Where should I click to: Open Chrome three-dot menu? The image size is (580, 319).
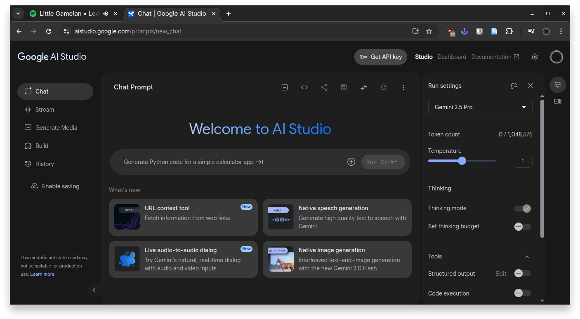(x=561, y=31)
